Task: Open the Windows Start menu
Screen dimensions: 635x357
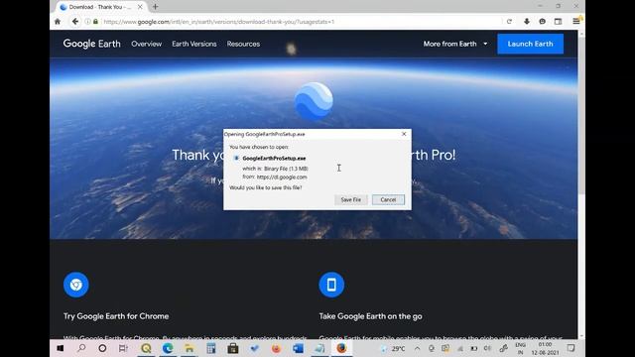Action: point(60,348)
